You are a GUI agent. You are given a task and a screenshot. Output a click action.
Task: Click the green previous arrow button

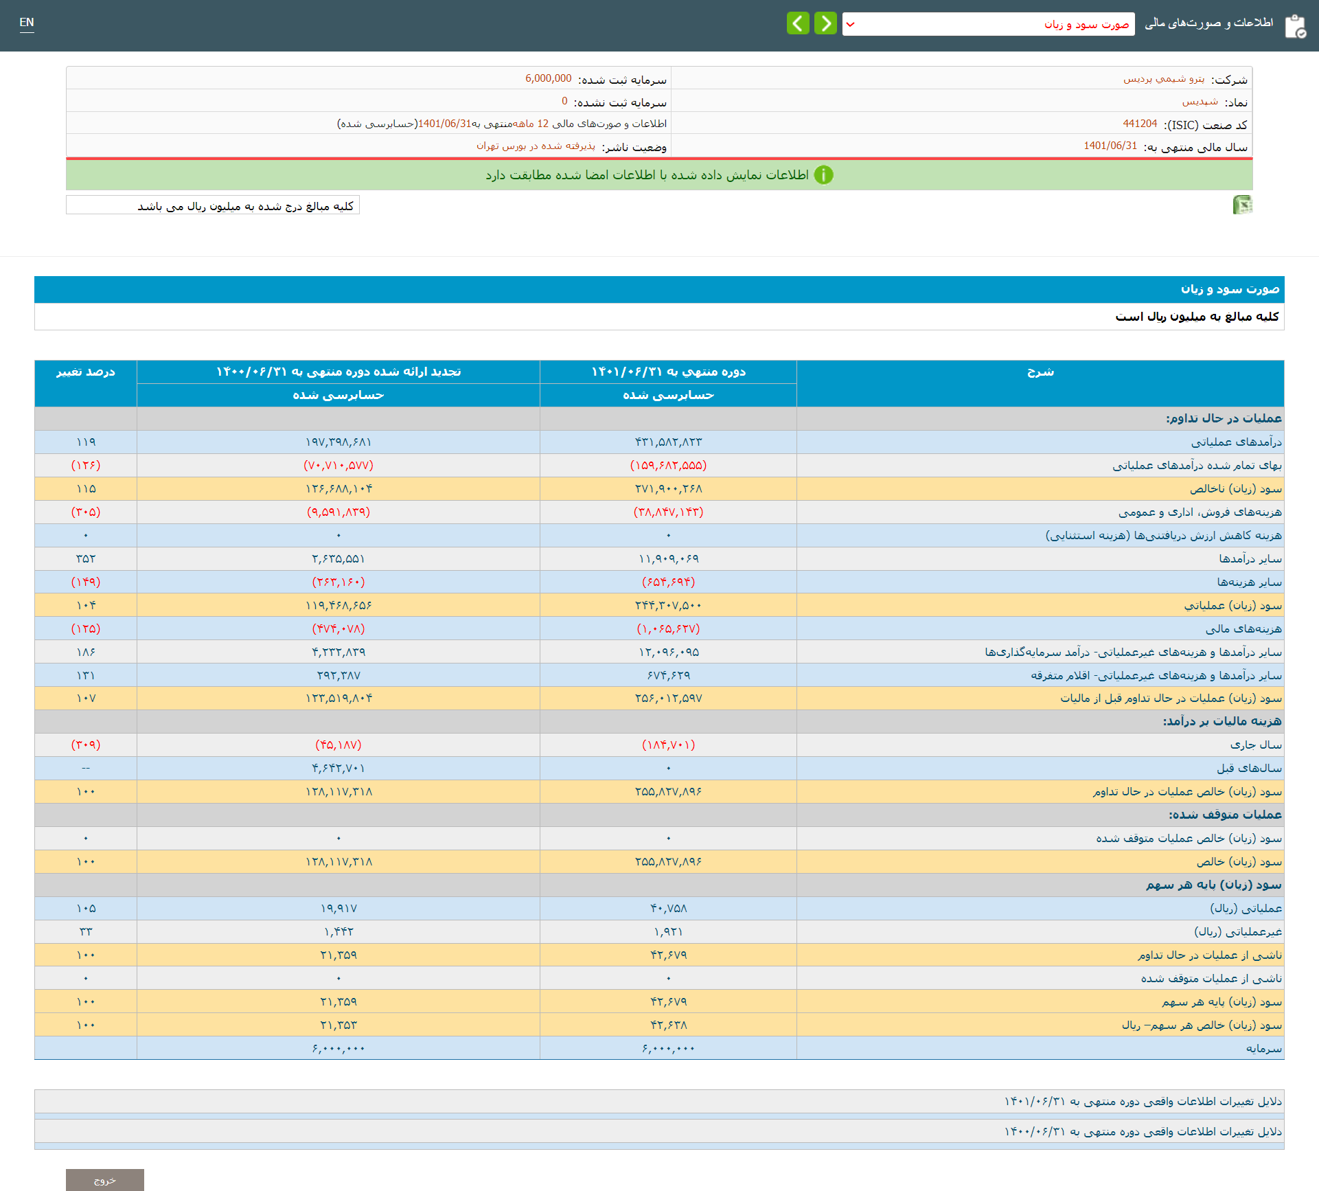click(798, 23)
